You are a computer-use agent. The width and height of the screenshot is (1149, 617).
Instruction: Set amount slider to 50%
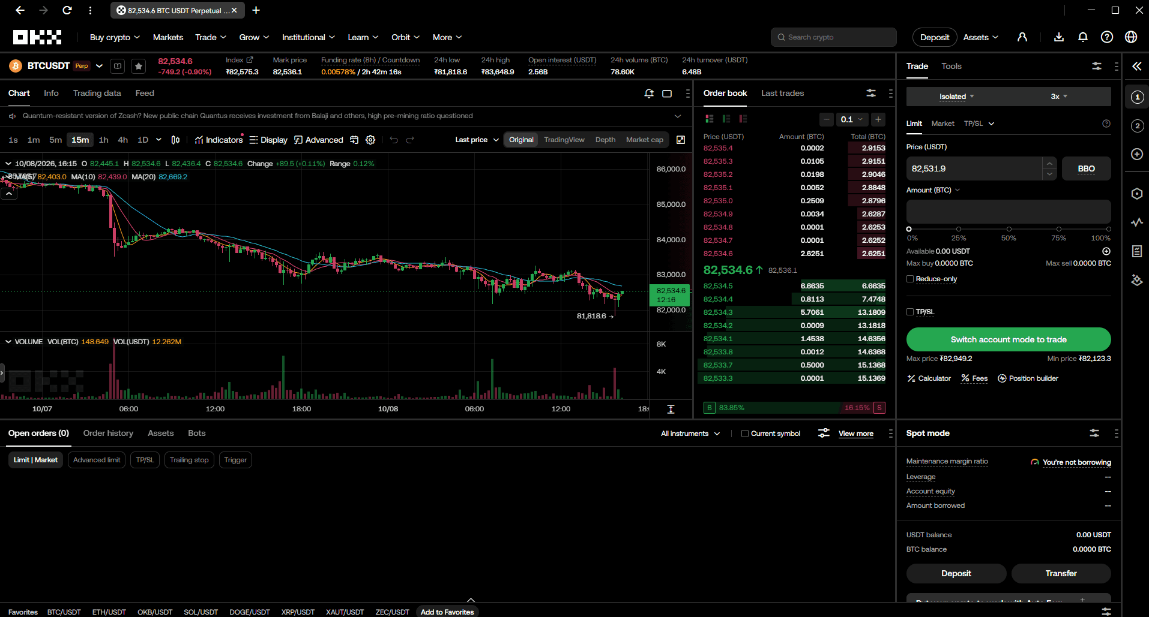pos(1009,229)
